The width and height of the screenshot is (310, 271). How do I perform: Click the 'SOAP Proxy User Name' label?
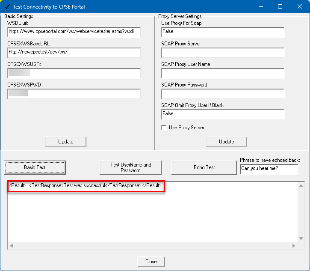tap(186, 64)
